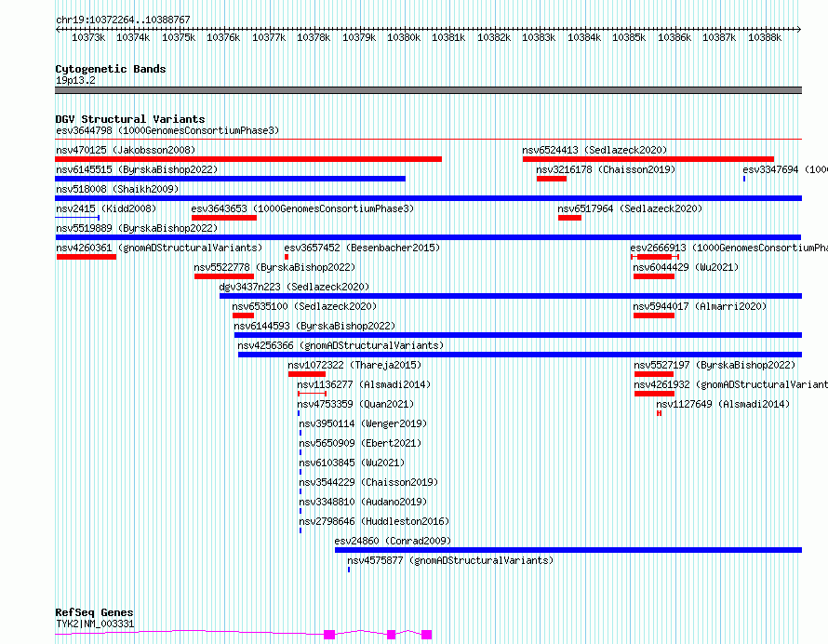This screenshot has height=644, width=828.
Task: Click the blue bar under esv24860
Action: 568,550
